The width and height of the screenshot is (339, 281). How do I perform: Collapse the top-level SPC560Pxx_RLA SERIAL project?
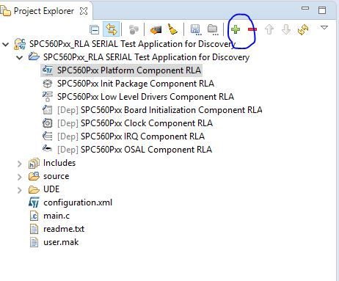tap(6, 45)
